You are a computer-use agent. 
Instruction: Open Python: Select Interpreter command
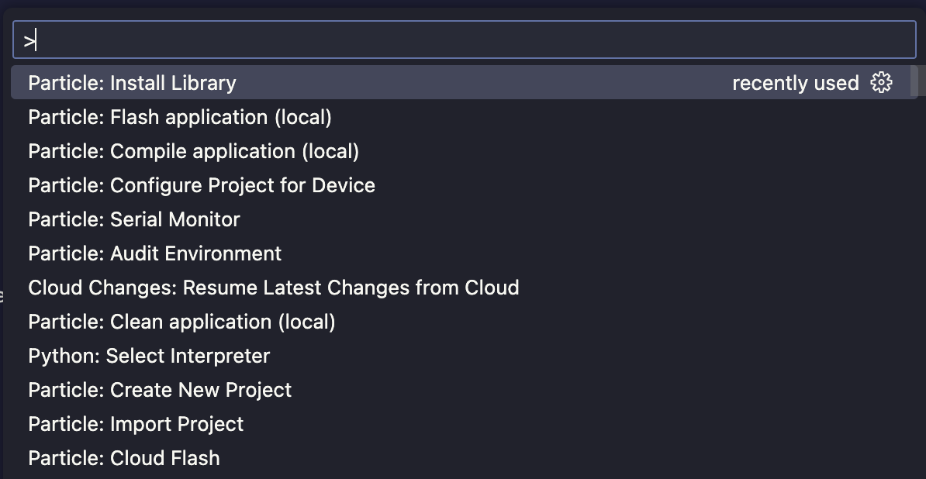[x=149, y=356]
